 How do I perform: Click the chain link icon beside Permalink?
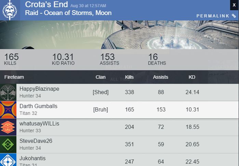(234, 16)
